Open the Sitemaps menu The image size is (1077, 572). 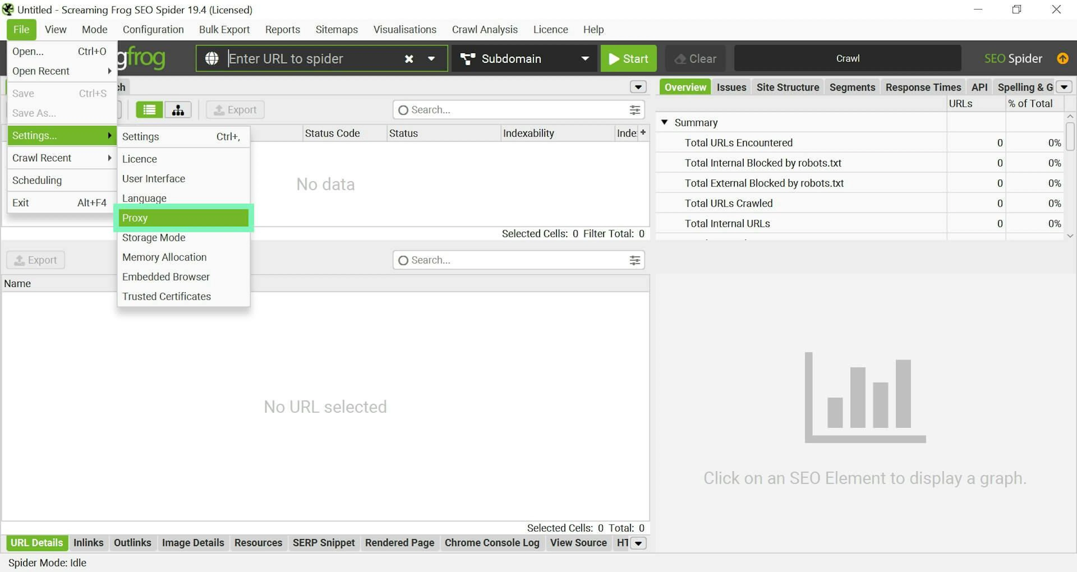(x=337, y=30)
